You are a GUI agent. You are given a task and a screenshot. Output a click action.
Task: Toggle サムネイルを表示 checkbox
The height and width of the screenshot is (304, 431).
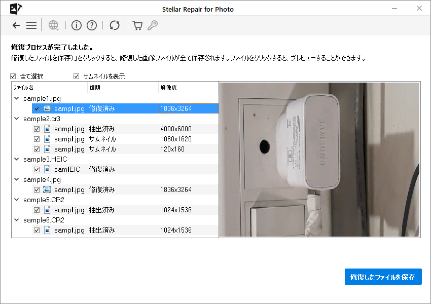click(x=77, y=76)
